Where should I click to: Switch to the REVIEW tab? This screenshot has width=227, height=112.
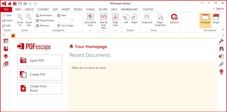(x=78, y=9)
